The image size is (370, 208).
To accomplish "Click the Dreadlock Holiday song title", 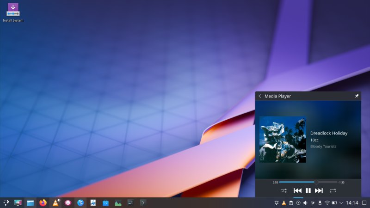I will click(329, 133).
